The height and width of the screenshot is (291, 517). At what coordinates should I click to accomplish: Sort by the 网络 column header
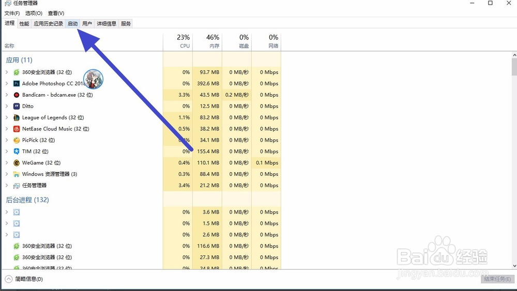(x=266, y=42)
